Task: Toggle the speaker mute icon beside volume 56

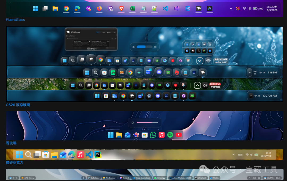Action: [x=133, y=47]
